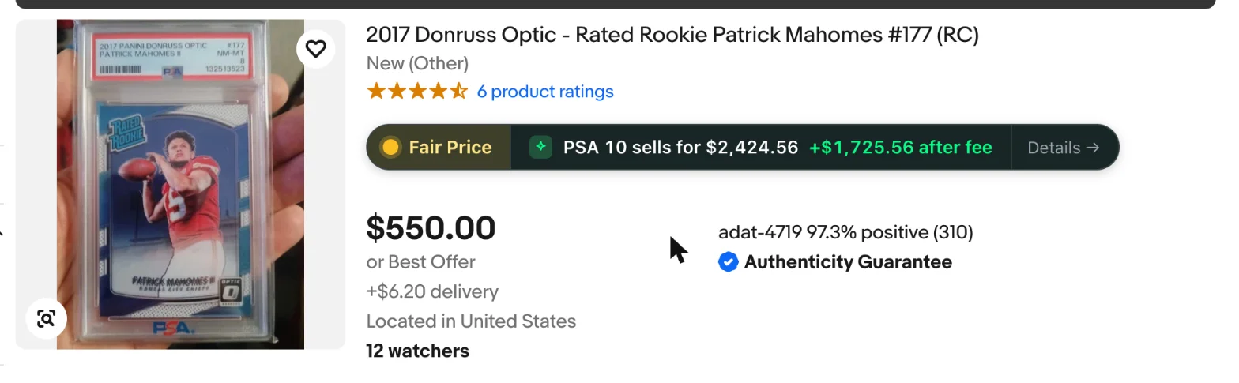Select the Fair Price label in the badge

click(x=450, y=148)
